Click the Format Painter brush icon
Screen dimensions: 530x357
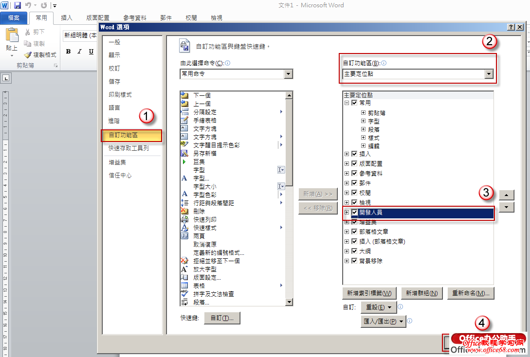tap(27, 54)
